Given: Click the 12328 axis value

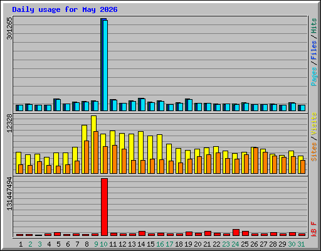Looking at the screenshot, I should coord(9,124).
